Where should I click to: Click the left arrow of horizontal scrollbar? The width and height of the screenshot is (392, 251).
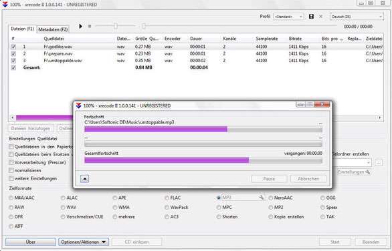[13, 117]
